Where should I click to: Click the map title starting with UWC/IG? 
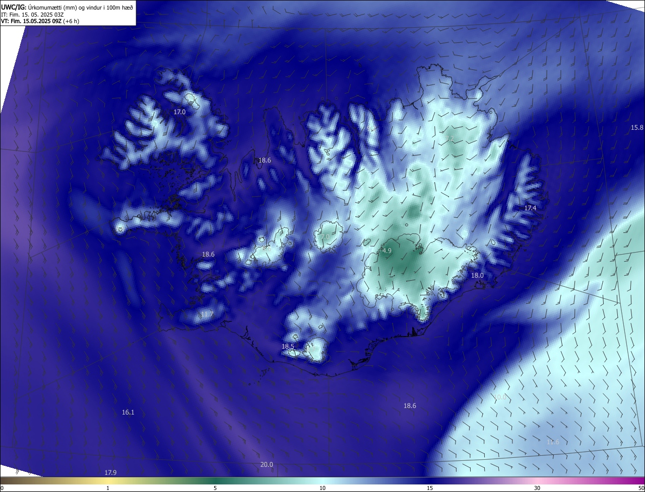[x=68, y=7]
